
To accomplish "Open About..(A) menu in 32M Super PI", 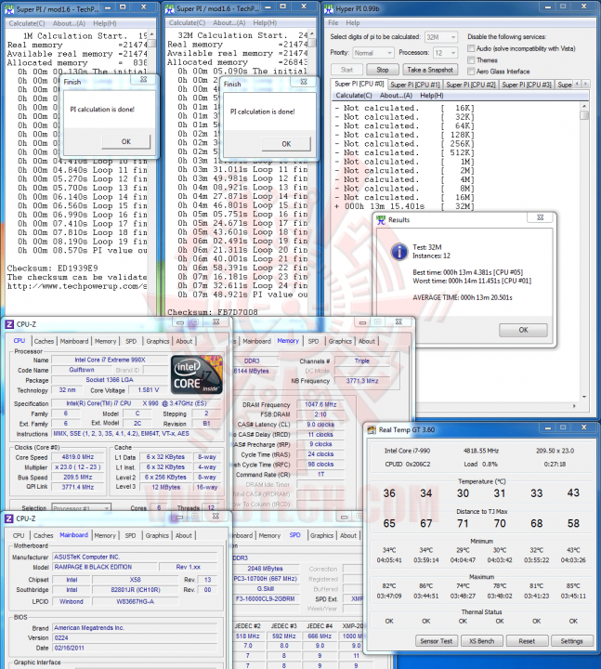I will [x=229, y=22].
